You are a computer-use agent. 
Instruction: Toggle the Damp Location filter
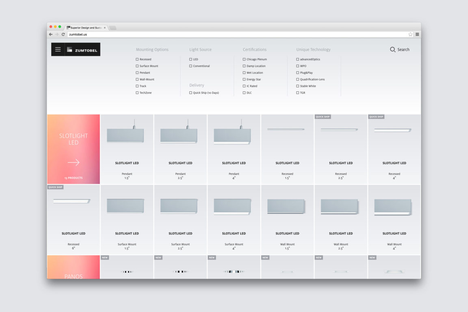coord(244,66)
